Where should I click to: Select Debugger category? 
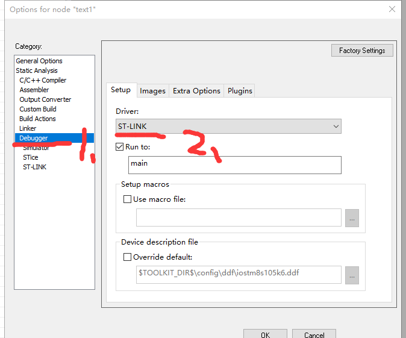pyautogui.click(x=54, y=138)
